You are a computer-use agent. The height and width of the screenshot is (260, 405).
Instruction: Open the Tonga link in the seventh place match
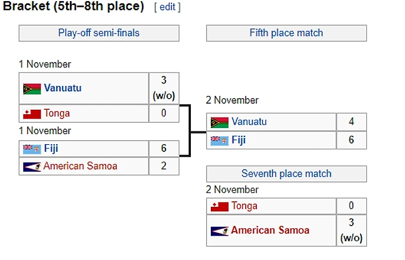click(245, 206)
